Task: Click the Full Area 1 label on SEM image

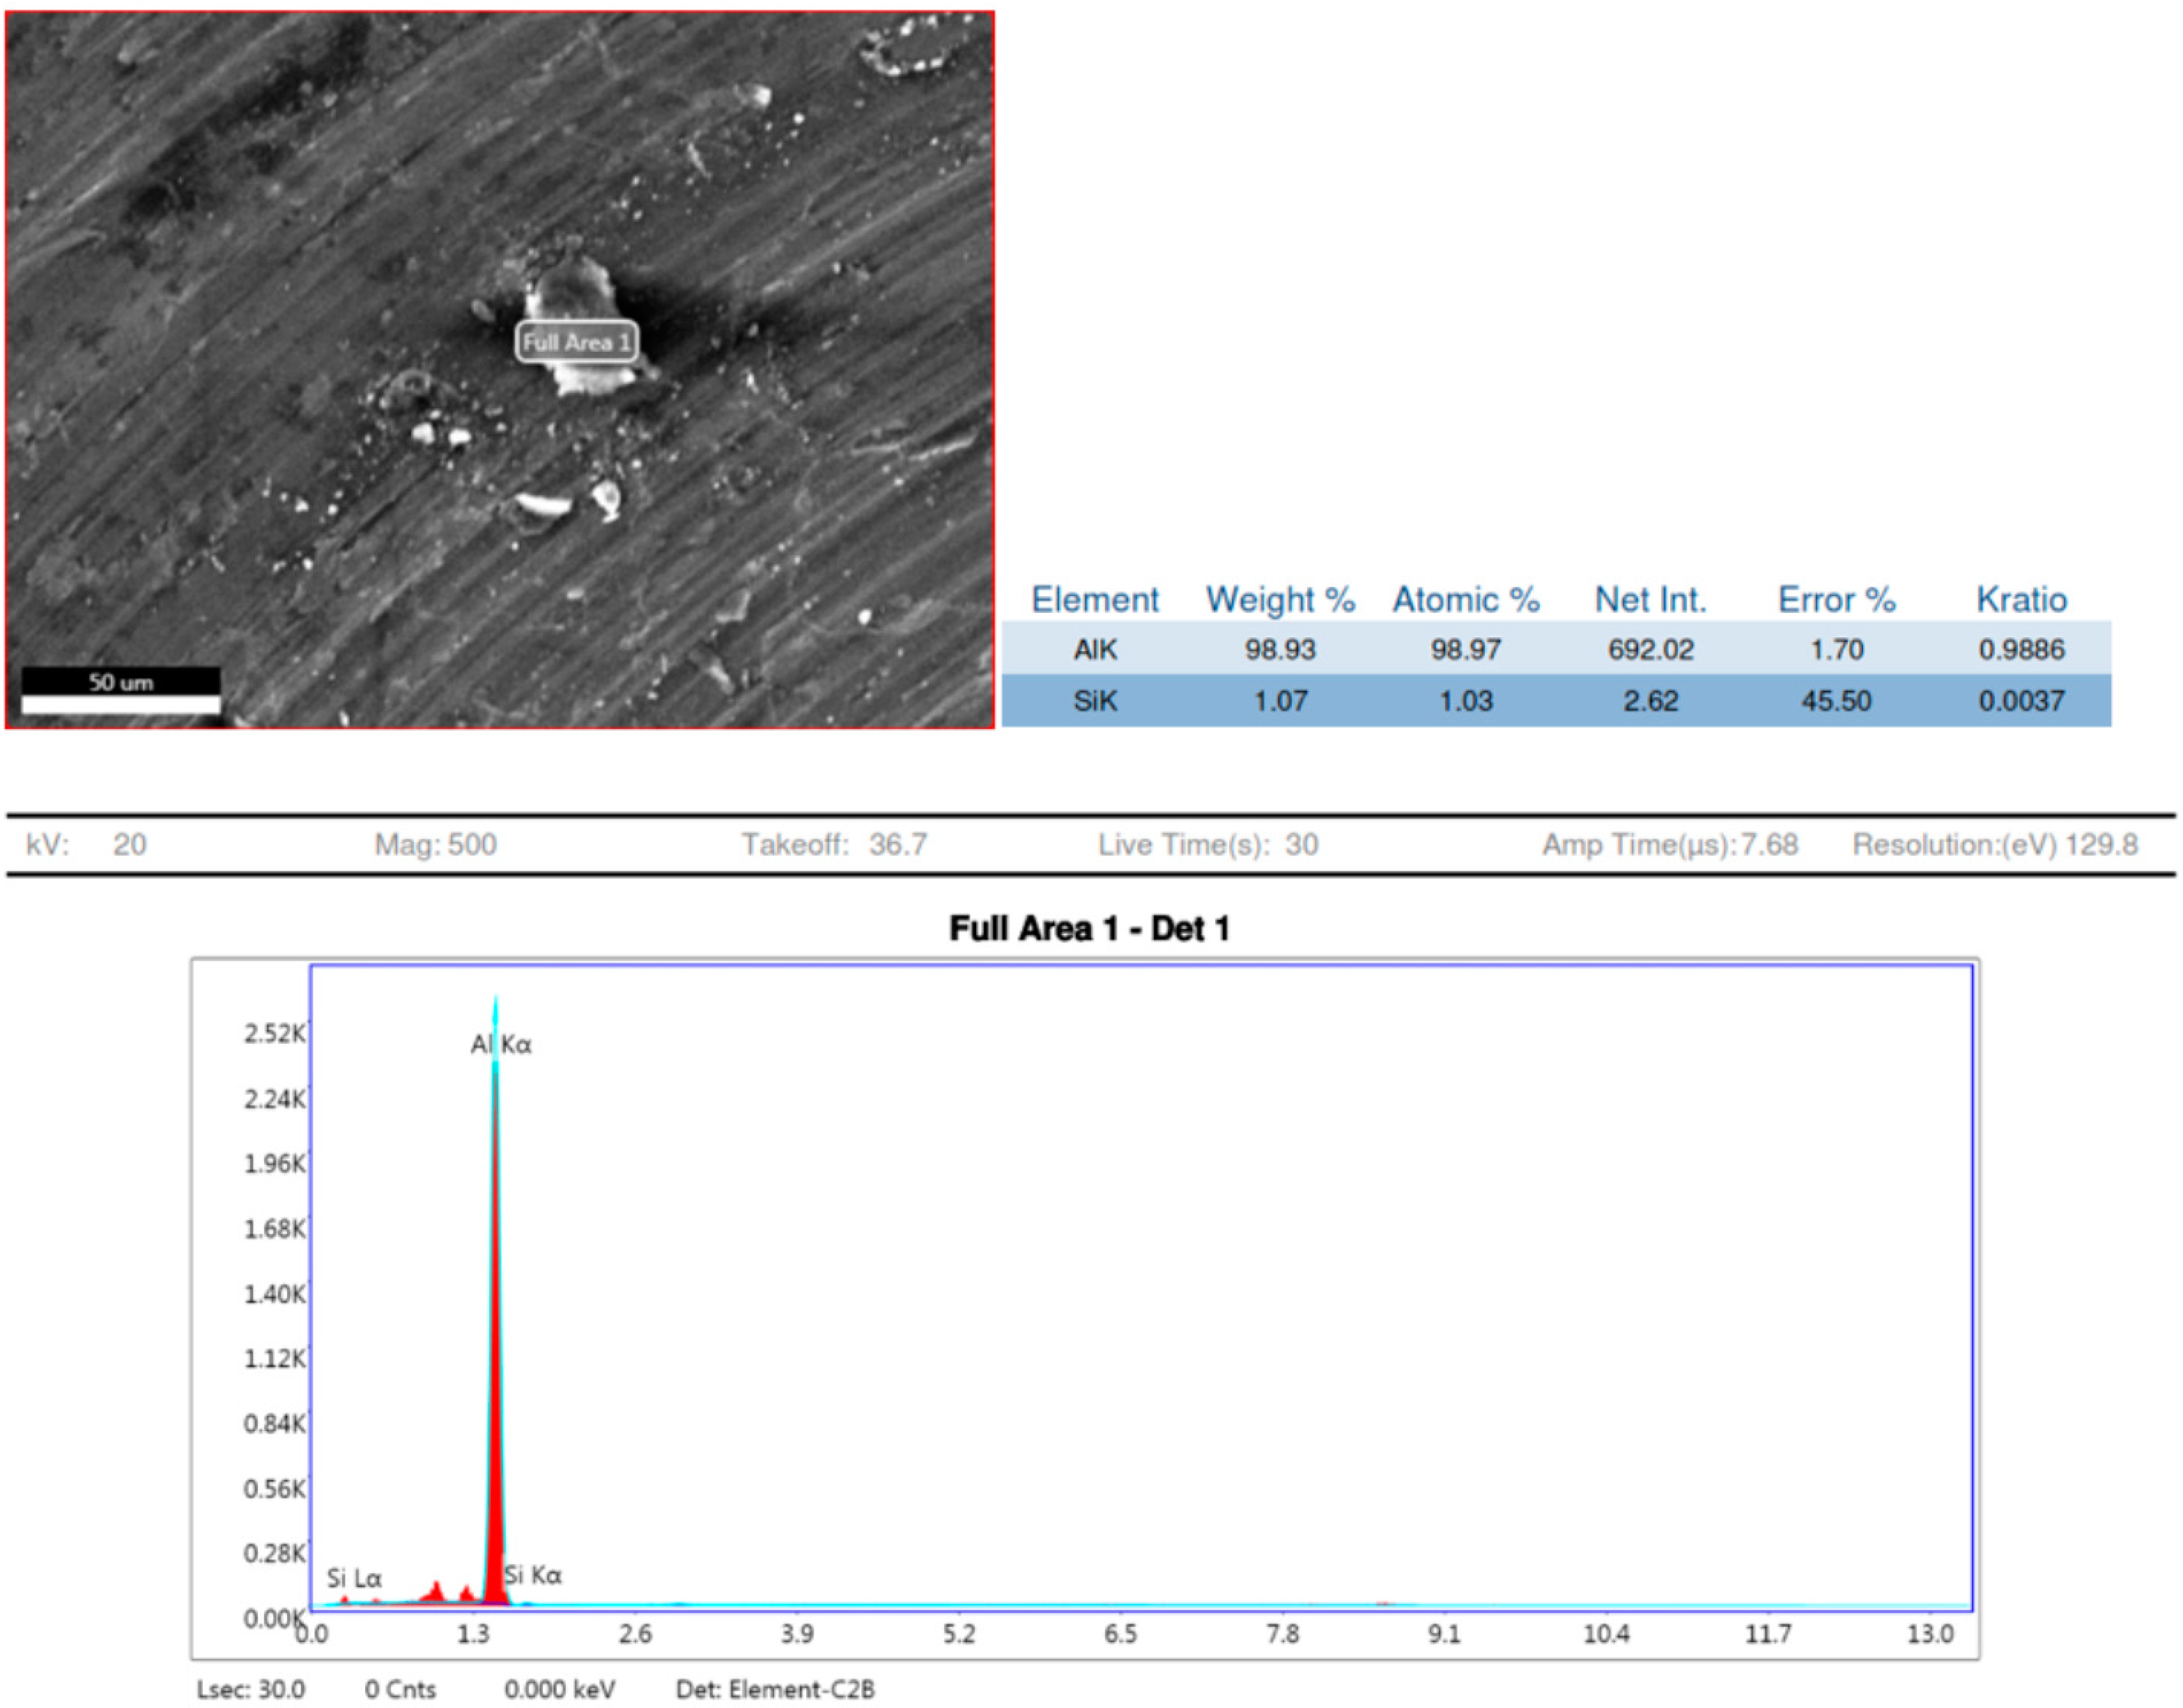Action: coord(576,342)
